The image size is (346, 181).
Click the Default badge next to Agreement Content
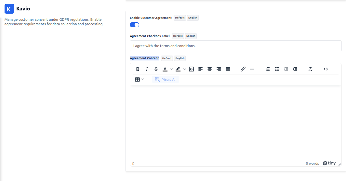click(167, 58)
